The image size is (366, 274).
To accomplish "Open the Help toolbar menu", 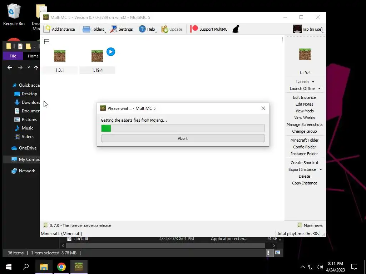I will point(148,29).
